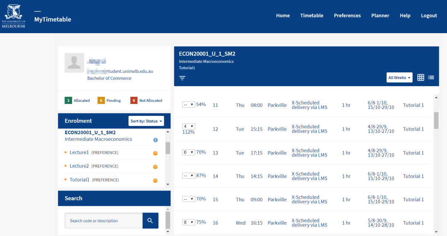This screenshot has height=236, width=447.
Task: Click the activity list vertical scrollbar thumb
Action: point(436,120)
